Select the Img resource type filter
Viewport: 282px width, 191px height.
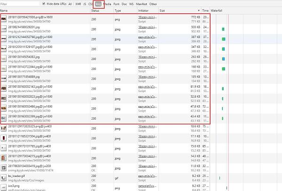coord(98,3)
